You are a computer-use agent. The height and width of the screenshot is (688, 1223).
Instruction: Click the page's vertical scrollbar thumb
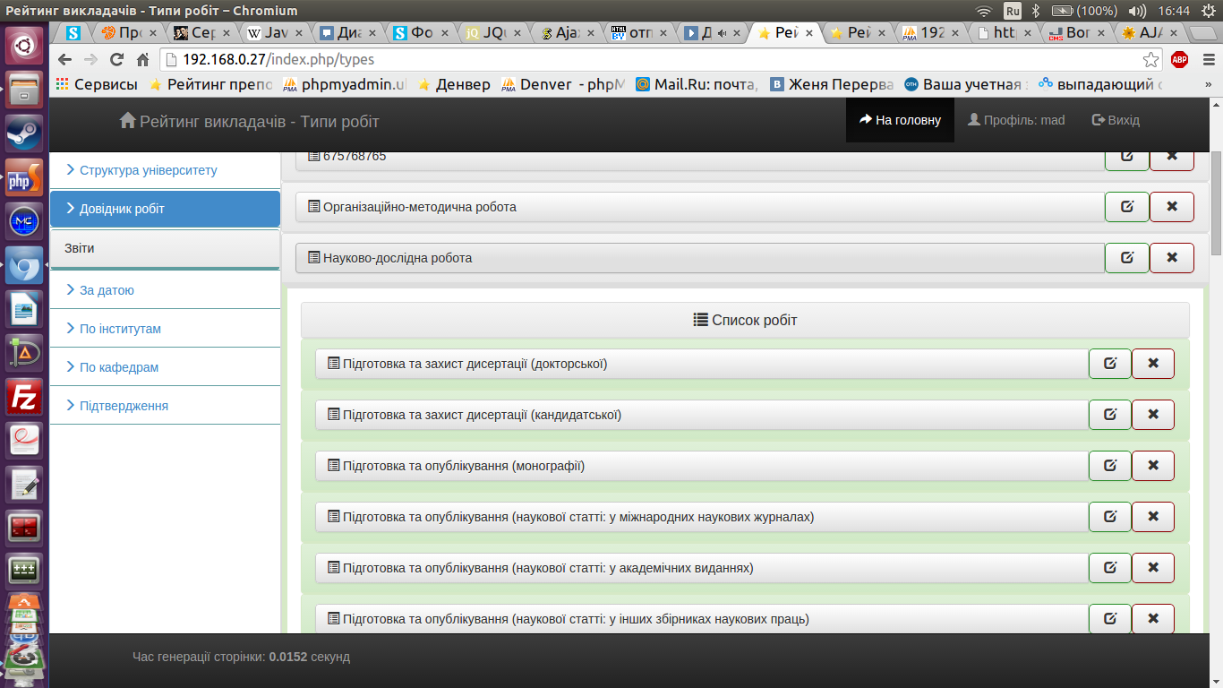click(1216, 203)
